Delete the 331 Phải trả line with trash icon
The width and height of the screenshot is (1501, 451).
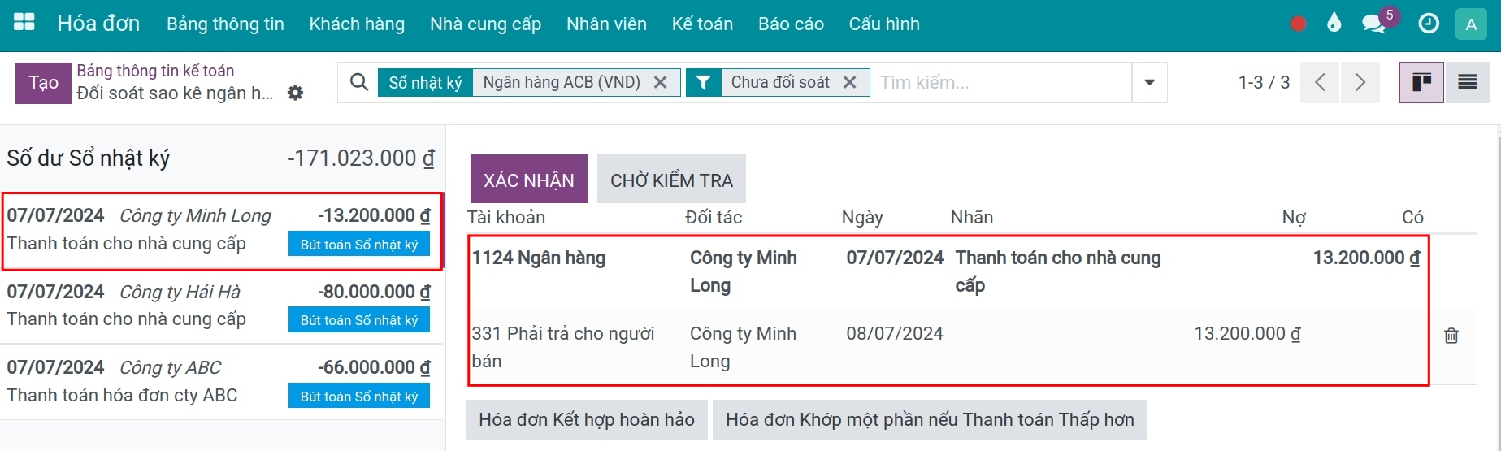(1451, 335)
